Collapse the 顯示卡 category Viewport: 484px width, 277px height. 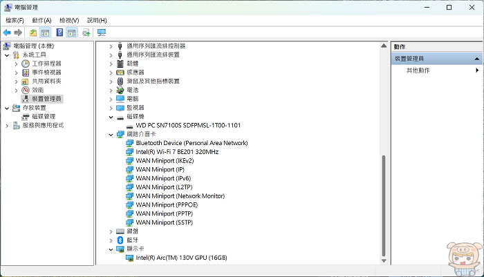111,249
